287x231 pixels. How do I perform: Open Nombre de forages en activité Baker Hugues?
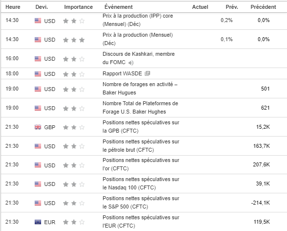(x=140, y=89)
